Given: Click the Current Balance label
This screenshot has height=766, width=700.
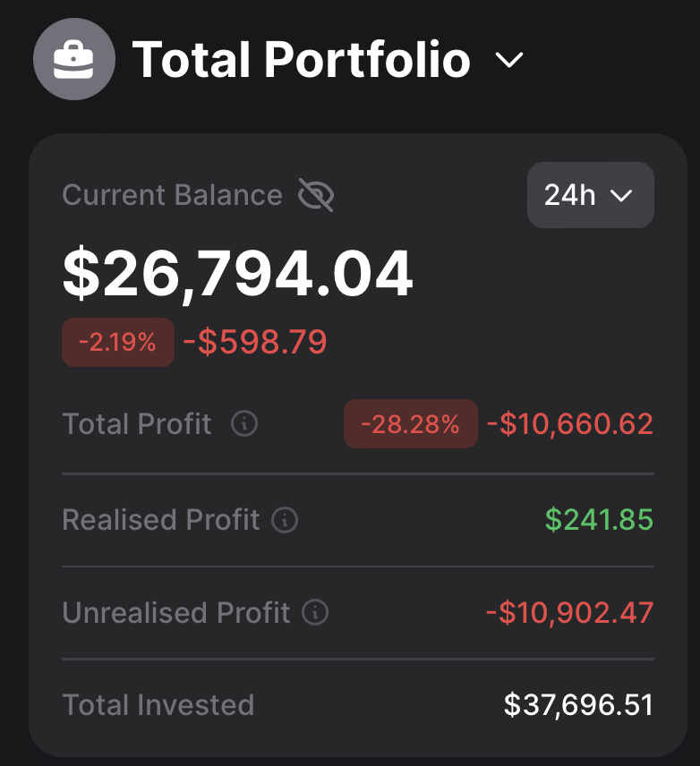Looking at the screenshot, I should 172,195.
